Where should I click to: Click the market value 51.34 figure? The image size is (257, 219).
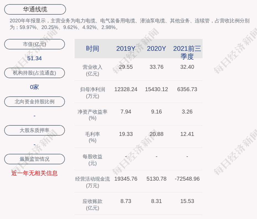[35, 58]
